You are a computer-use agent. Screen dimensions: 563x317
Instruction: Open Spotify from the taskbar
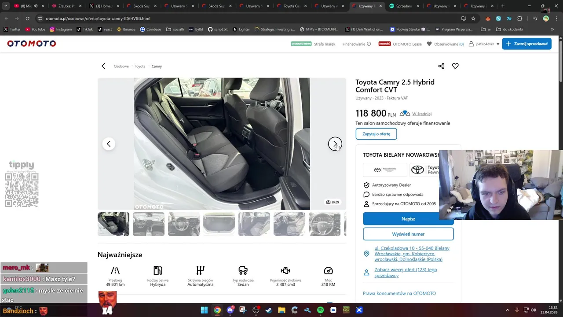(x=320, y=310)
